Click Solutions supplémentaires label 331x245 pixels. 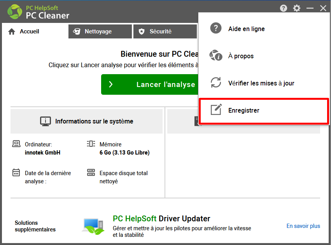(35, 226)
